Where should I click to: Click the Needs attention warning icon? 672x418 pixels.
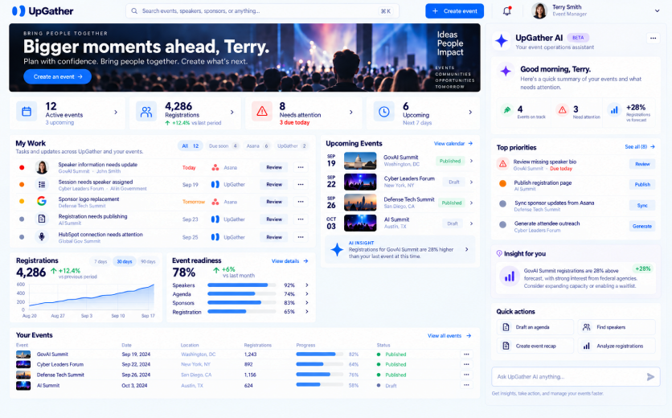262,112
